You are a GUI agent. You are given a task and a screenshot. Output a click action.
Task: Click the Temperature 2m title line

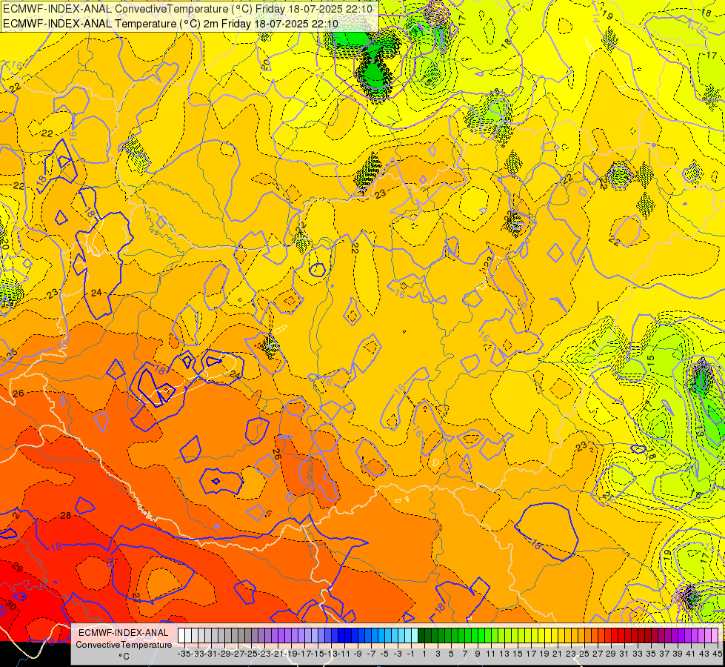(x=170, y=24)
